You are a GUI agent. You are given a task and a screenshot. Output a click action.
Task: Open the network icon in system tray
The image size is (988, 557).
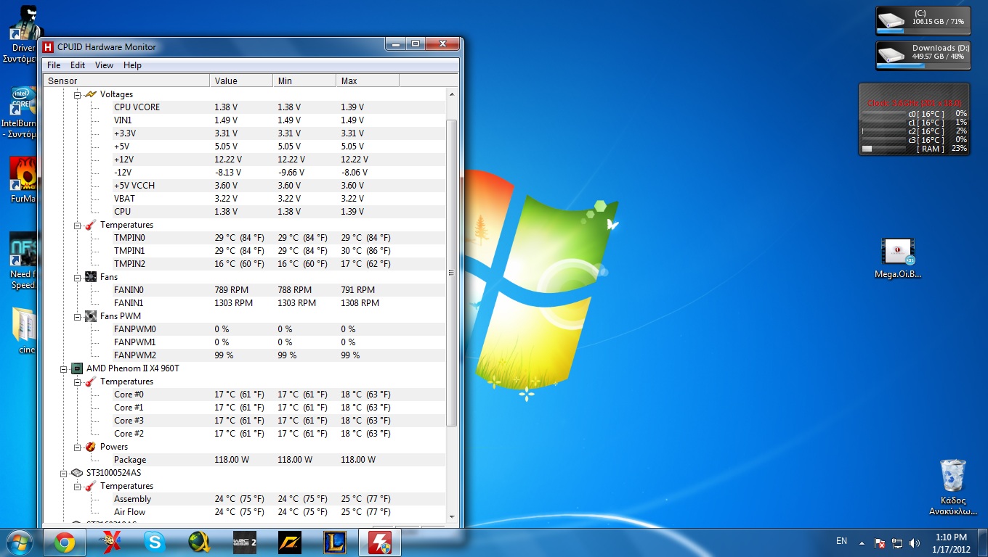[897, 542]
